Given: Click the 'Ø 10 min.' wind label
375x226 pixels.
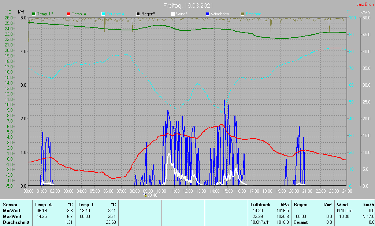Looking at the screenshot, I should click(x=345, y=211).
